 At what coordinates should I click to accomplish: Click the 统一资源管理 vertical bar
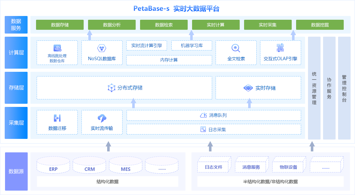tap(314, 88)
